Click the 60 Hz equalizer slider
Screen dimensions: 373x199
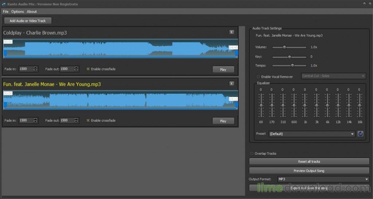click(261, 105)
